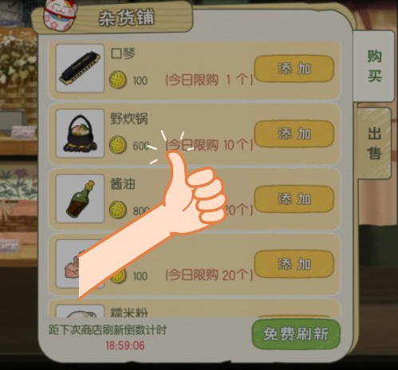
Task: Tap the gold coin next to 600 price
Action: pos(118,145)
